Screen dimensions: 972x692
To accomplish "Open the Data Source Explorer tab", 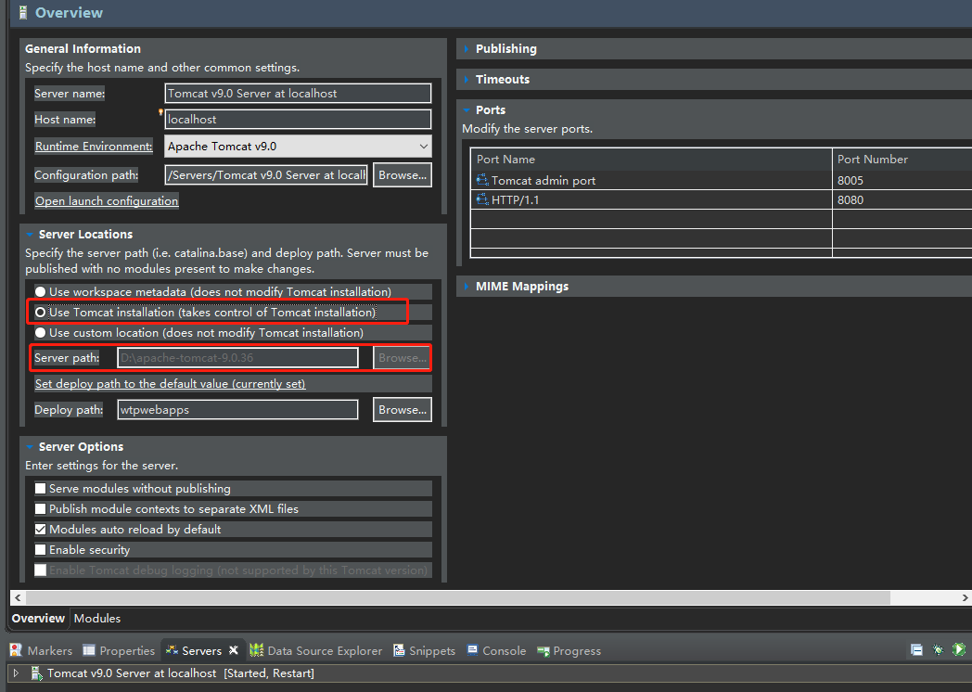I will point(316,650).
